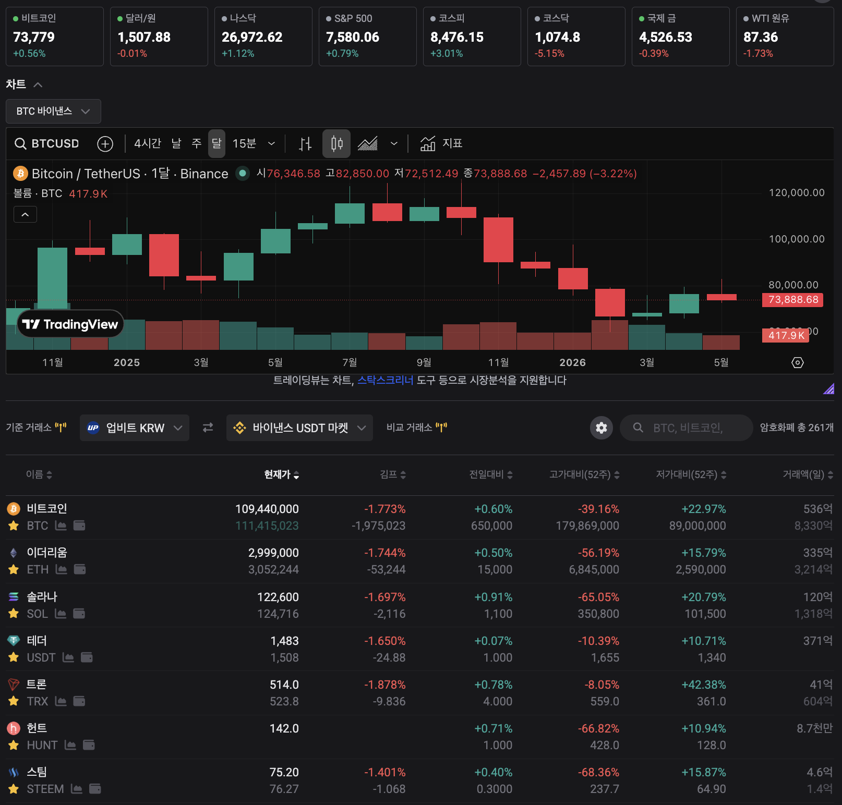The image size is (842, 805).
Task: Sort table by 김프
Action: click(x=393, y=474)
